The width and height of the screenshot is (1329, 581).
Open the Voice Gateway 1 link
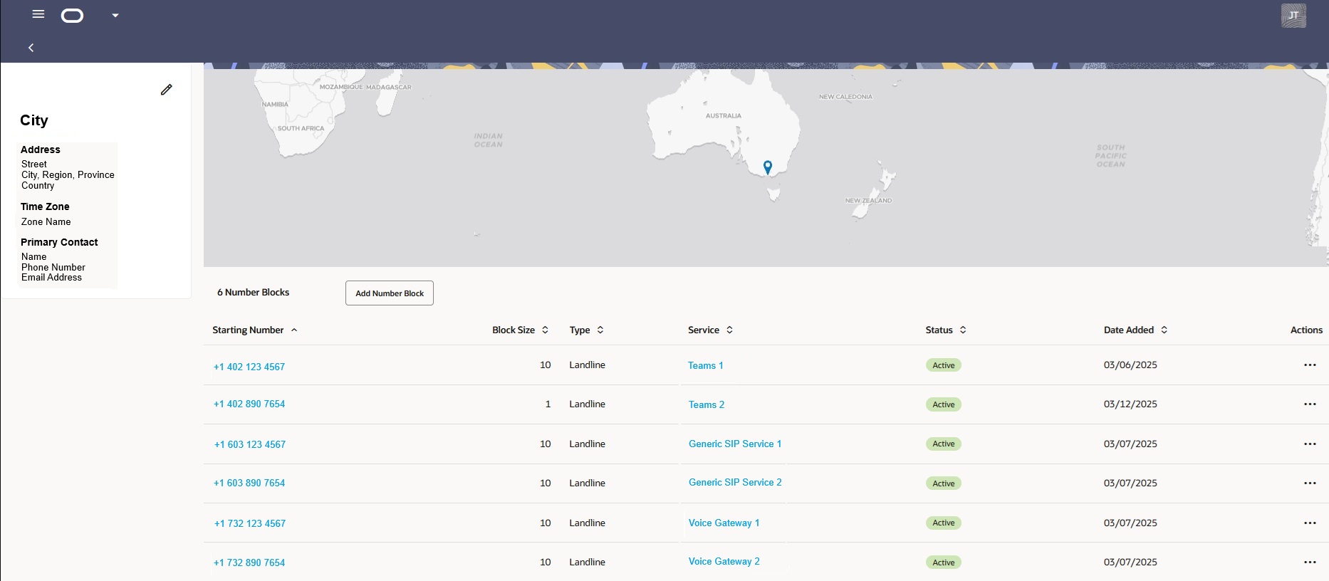pos(724,523)
